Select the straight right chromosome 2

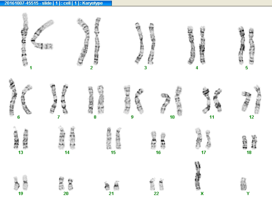point(97,41)
